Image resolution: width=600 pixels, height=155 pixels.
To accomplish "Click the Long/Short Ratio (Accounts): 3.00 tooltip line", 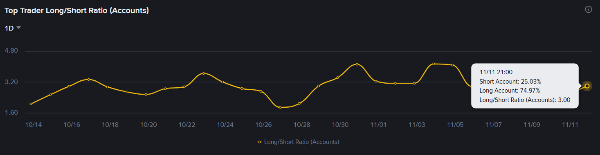I will point(525,100).
